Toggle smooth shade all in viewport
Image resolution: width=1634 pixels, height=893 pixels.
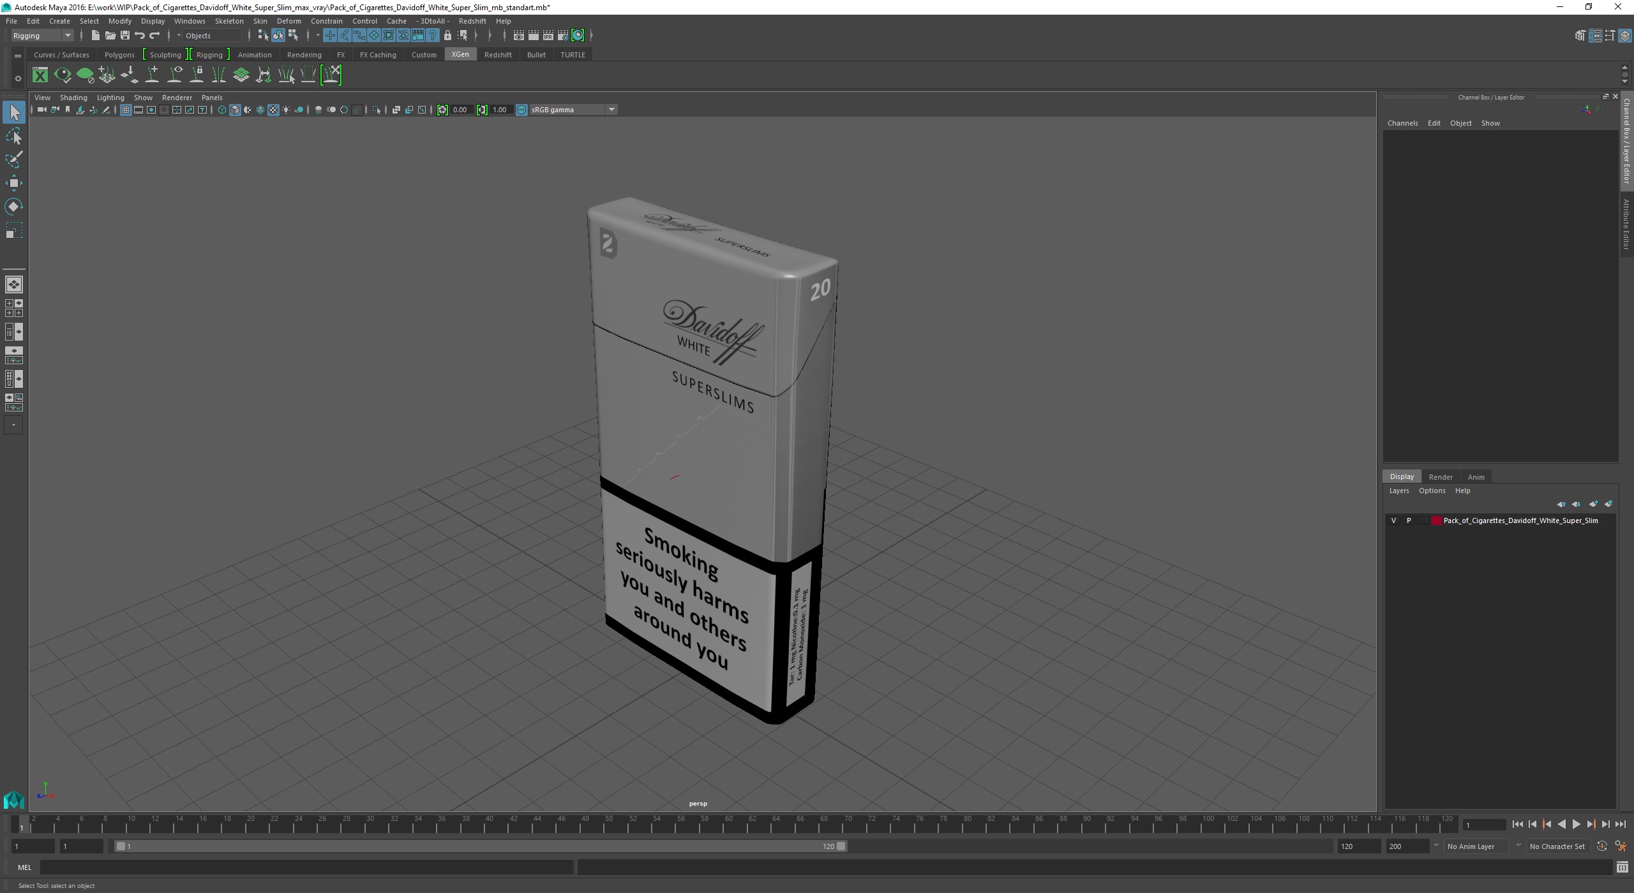(x=235, y=110)
